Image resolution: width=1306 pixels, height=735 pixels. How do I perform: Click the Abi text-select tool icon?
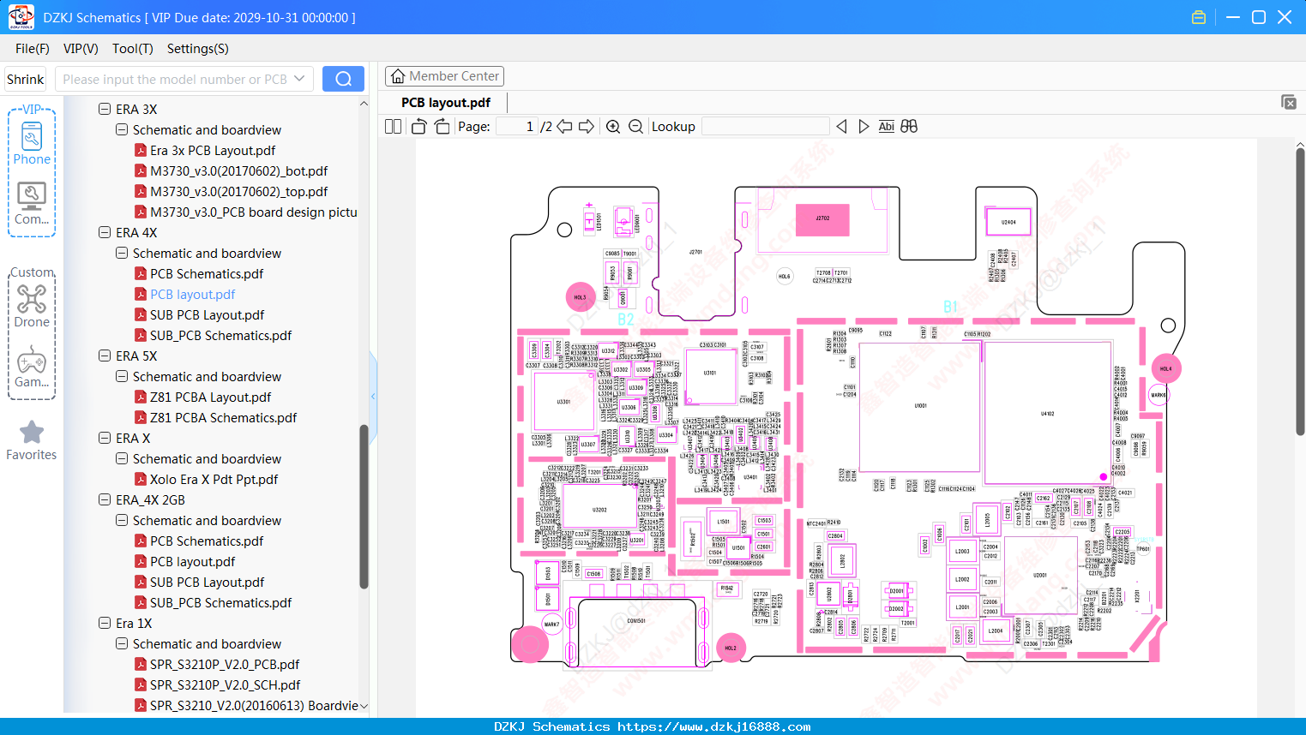point(887,127)
